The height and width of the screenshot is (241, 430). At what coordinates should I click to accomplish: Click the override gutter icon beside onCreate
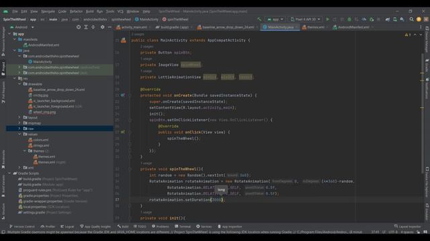click(x=122, y=95)
